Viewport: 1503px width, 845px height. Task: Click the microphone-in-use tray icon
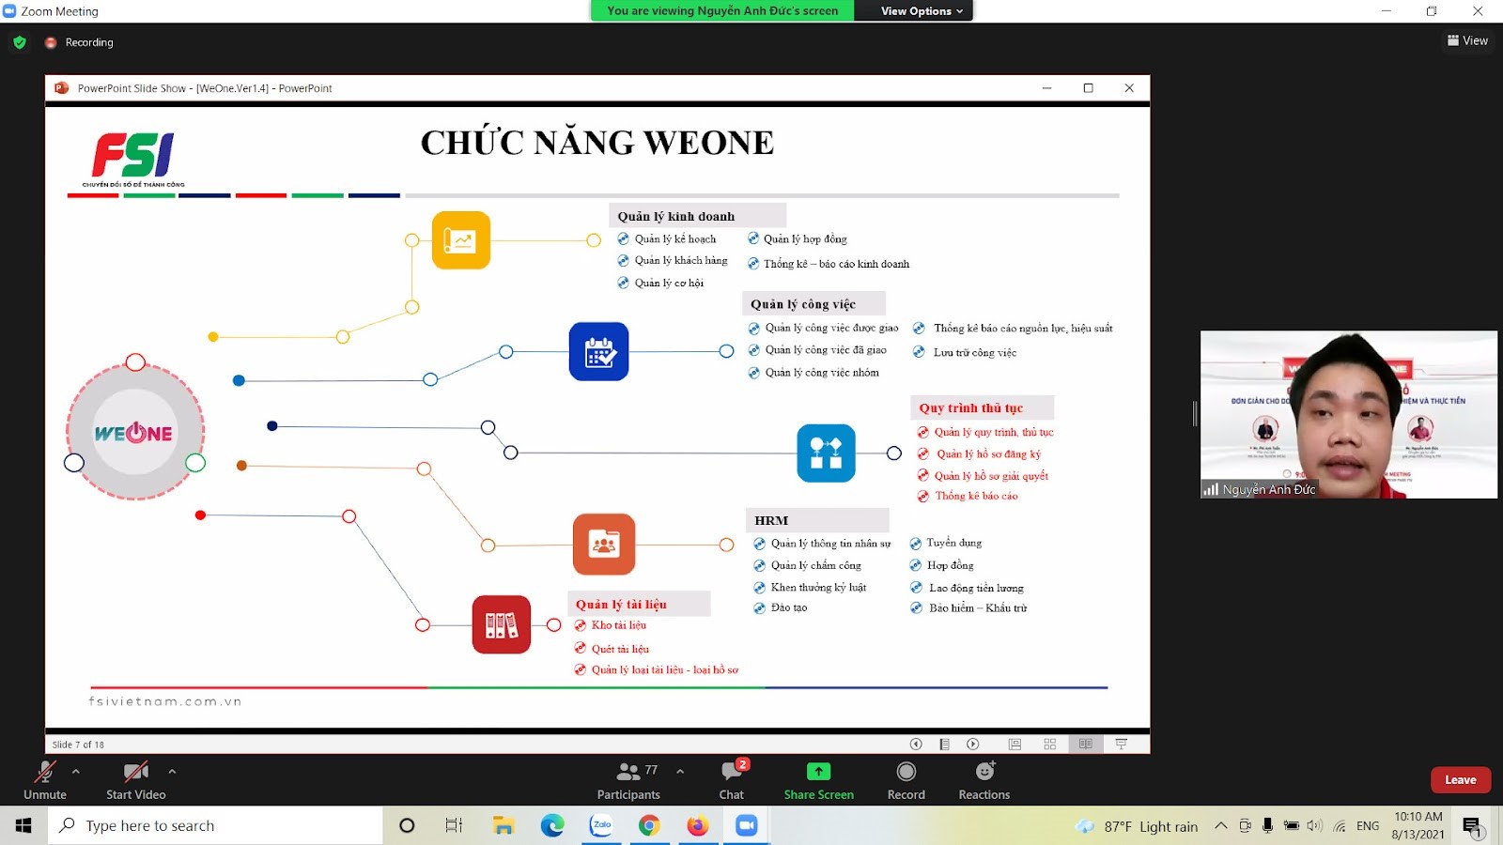1267,825
